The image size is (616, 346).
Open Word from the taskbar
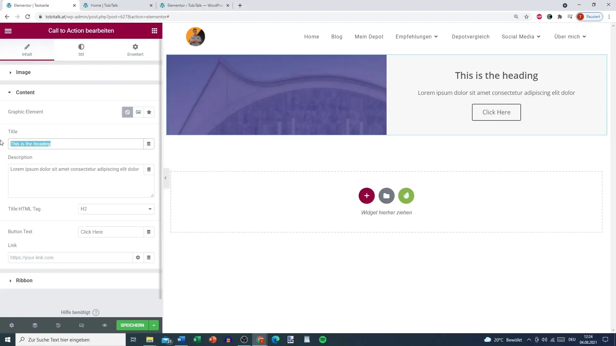(x=181, y=340)
